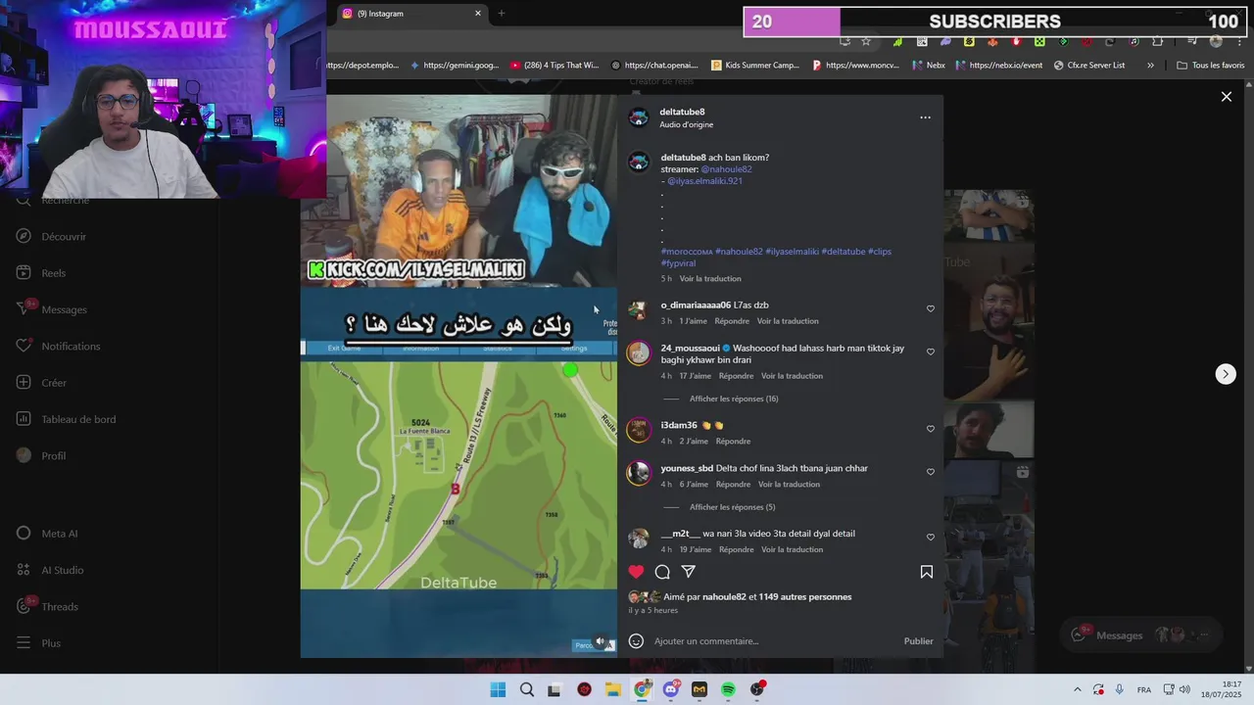Like o_dimariaaaaa06's comment
The width and height of the screenshot is (1254, 705).
tap(931, 308)
